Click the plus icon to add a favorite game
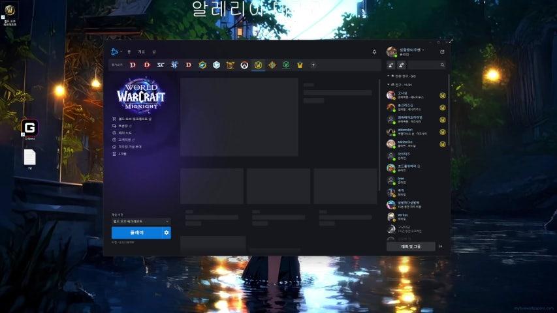This screenshot has width=557, height=313. (313, 65)
